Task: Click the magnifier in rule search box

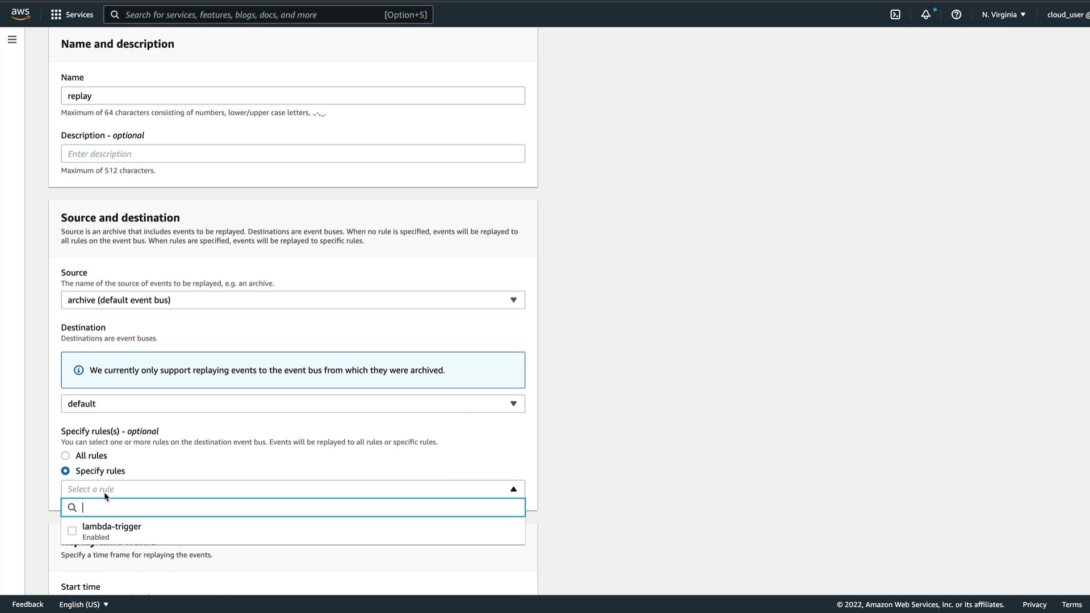Action: tap(72, 507)
